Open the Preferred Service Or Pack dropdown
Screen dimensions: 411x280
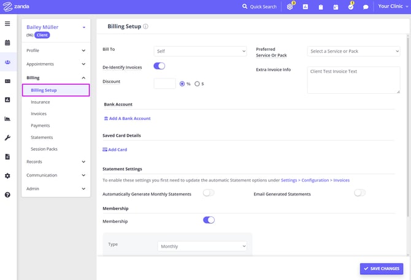[x=354, y=51]
